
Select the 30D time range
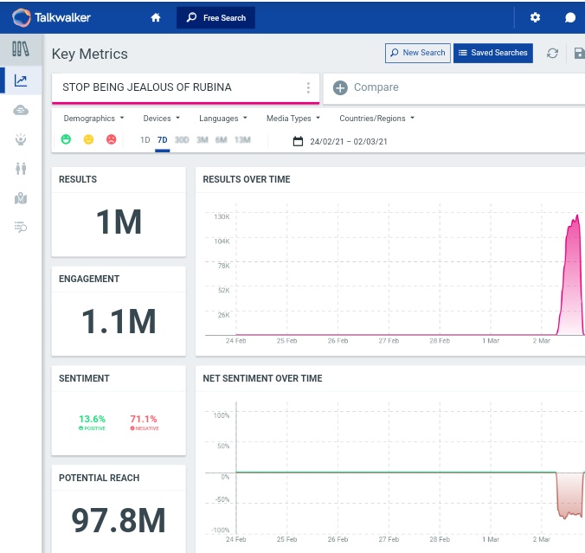[x=182, y=140]
